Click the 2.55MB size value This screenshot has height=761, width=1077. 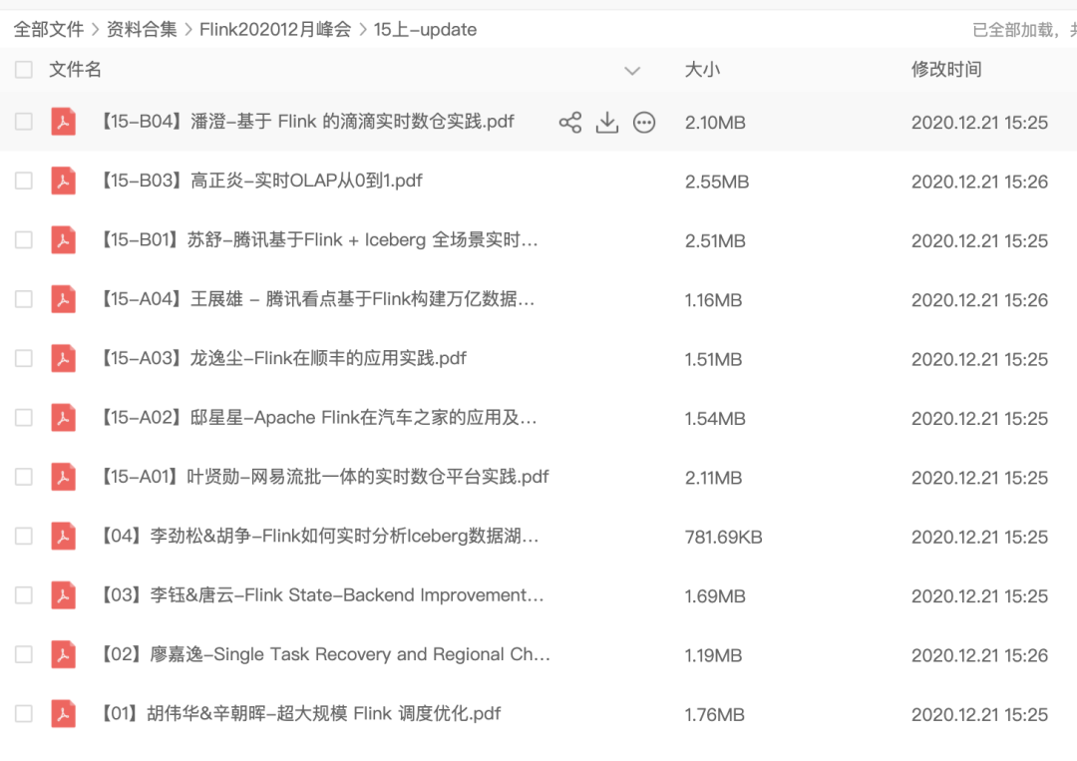pos(716,182)
